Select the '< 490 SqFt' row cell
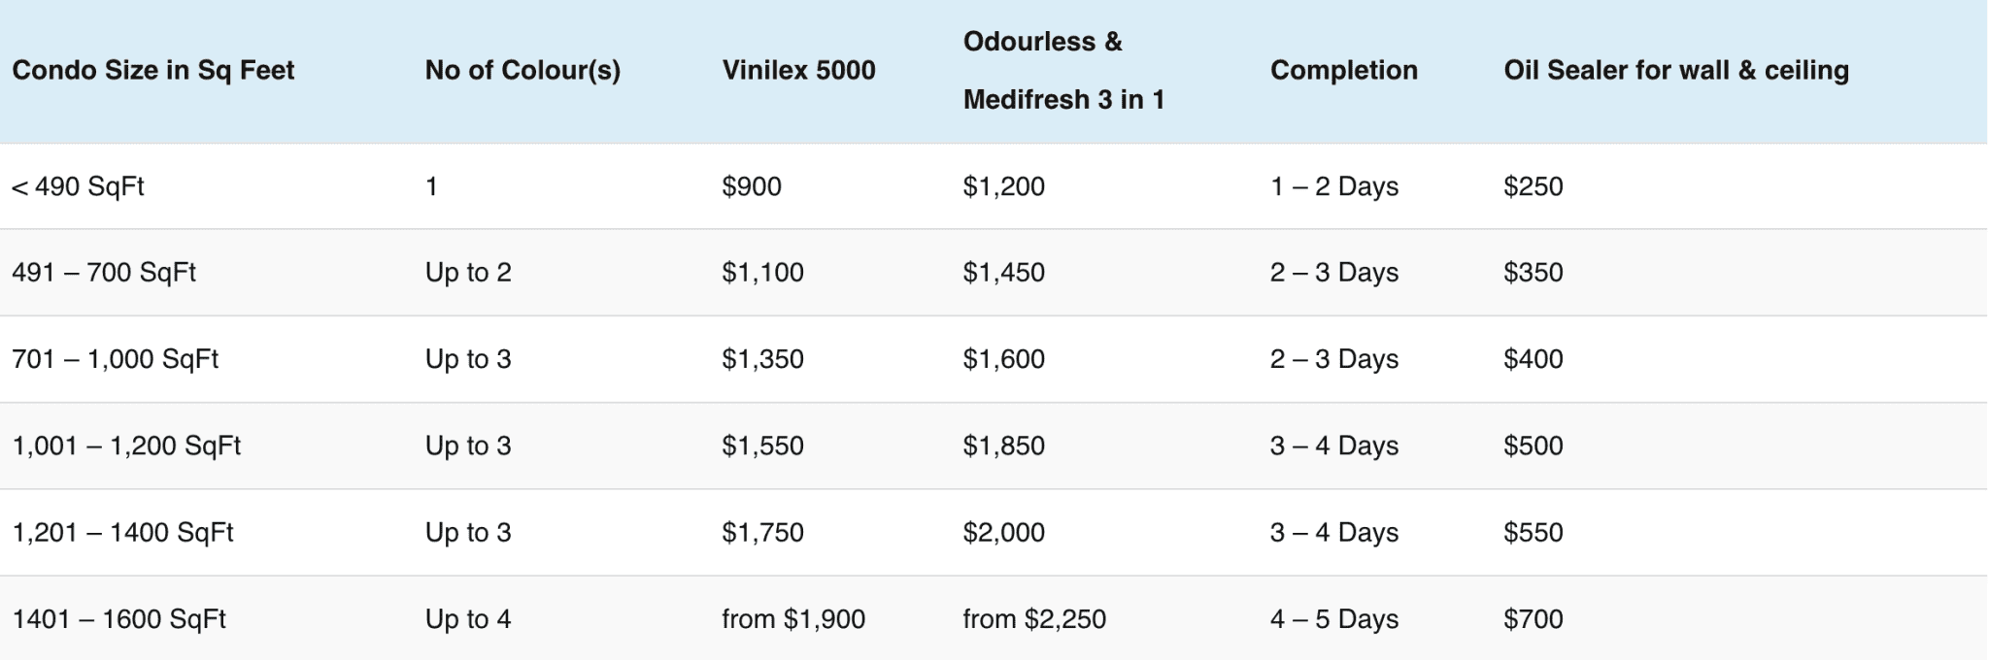Screen dimensions: 1989x660 tap(78, 186)
